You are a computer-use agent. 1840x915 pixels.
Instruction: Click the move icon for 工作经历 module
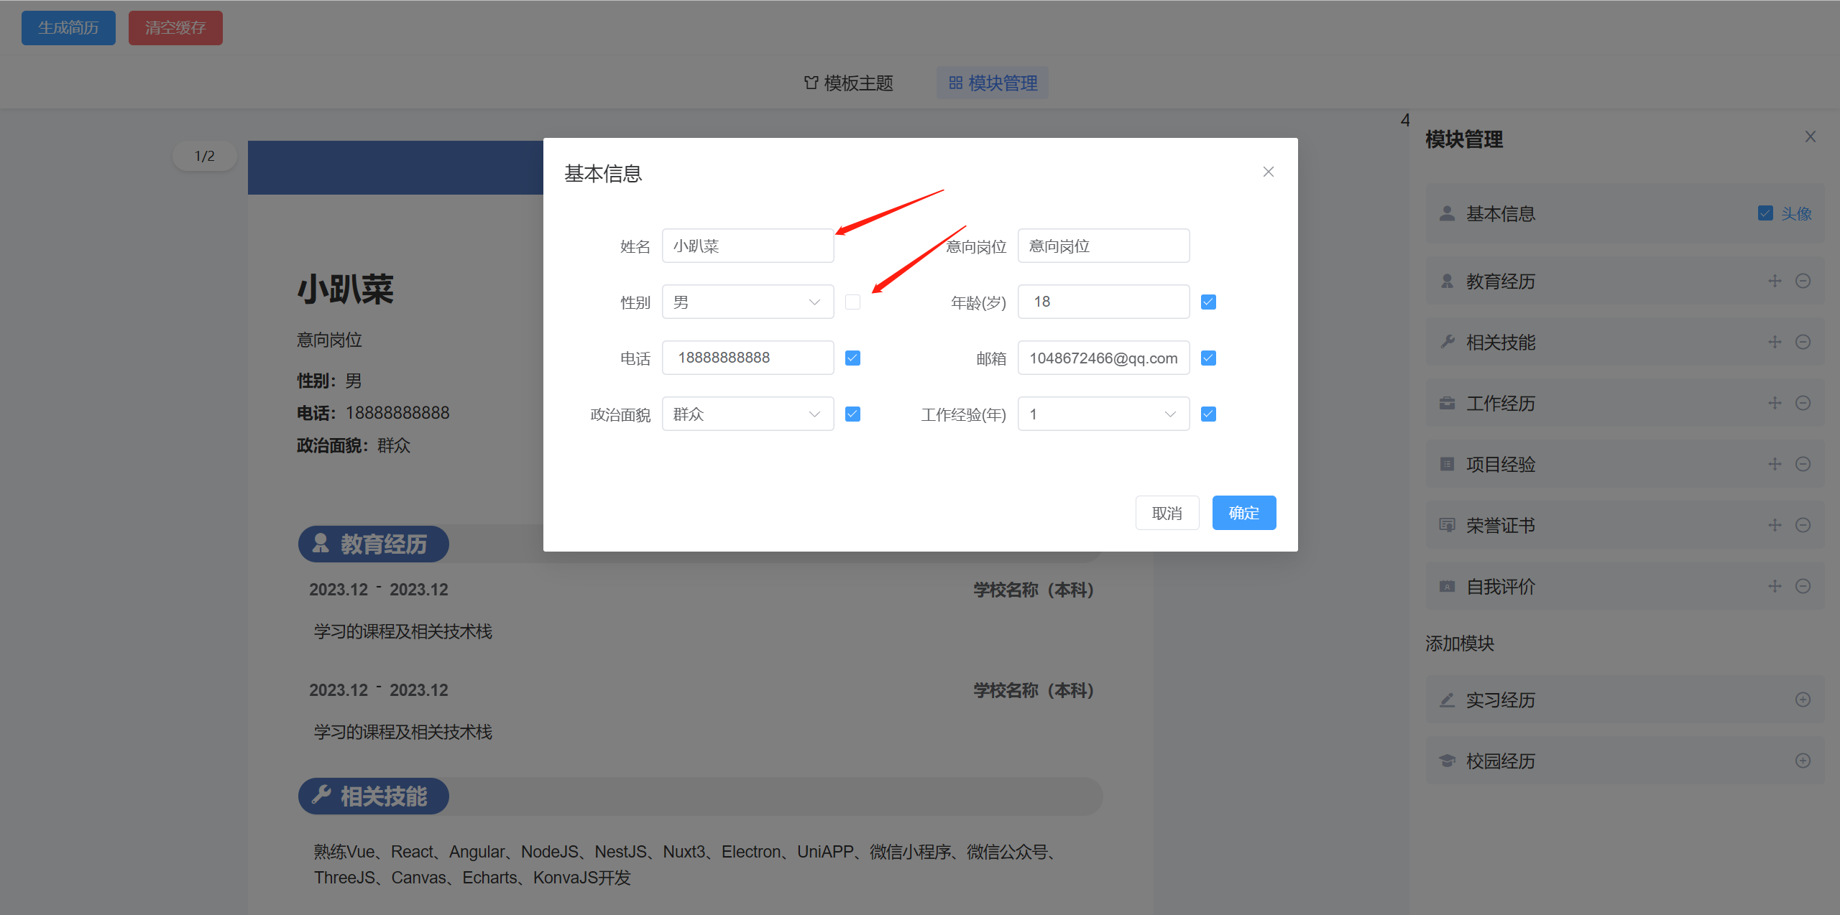[x=1775, y=403]
